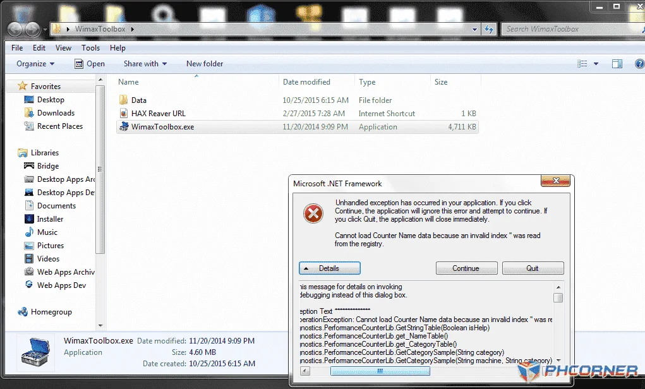Expand the Organize dropdown
Image resolution: width=645 pixels, height=389 pixels.
pos(35,64)
